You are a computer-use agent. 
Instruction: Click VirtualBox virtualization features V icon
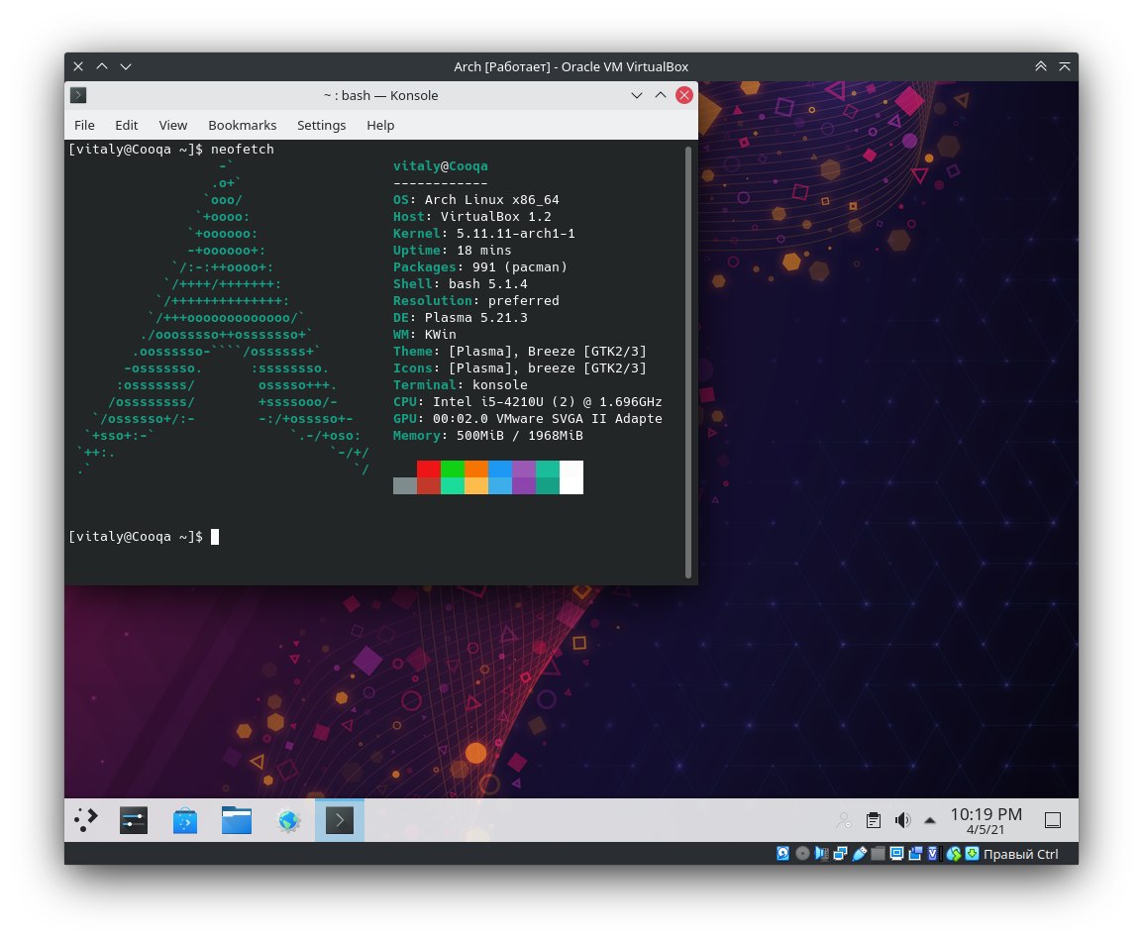tap(934, 854)
